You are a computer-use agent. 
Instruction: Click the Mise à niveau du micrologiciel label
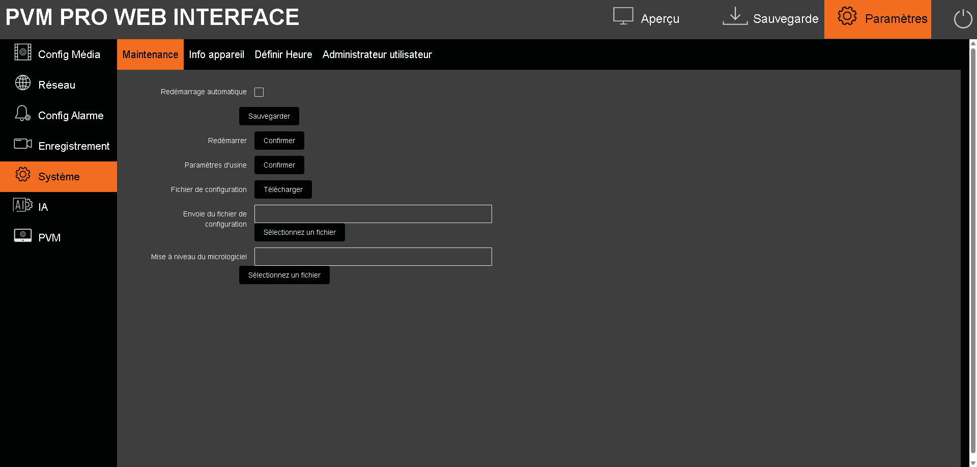click(x=198, y=257)
